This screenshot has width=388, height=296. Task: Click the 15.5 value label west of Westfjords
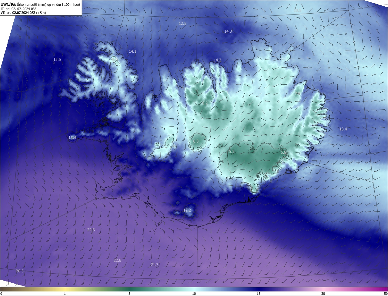tap(57, 59)
